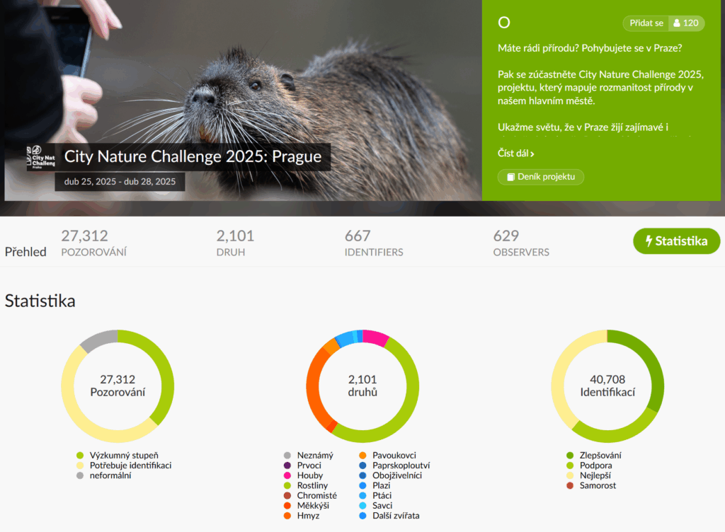Click the journal icon in Deník projektu
Viewport: 725px width, 532px height.
point(510,177)
